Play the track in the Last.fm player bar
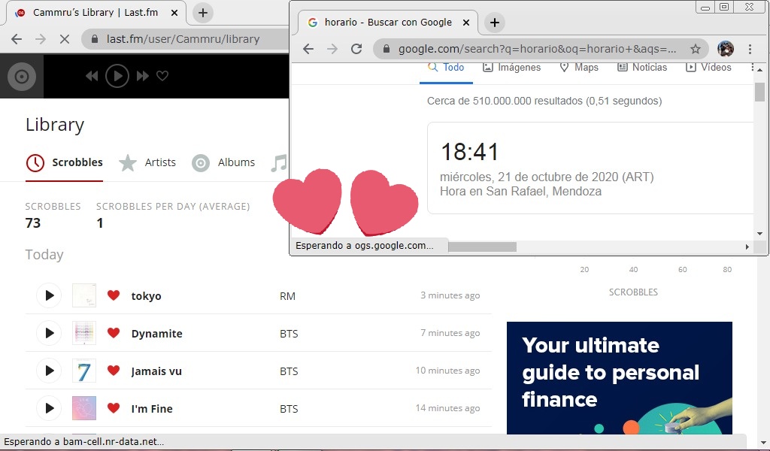The image size is (770, 451). [117, 76]
